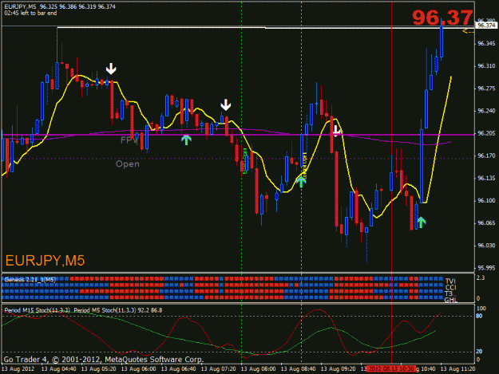Select the TVI row label
499x374 pixels.
coord(450,281)
